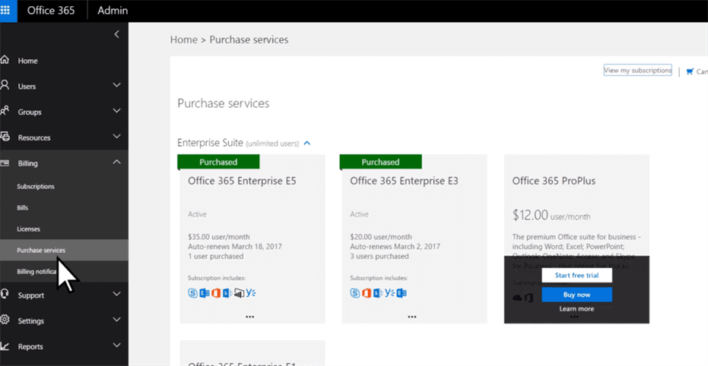Click the Office 365 header label
This screenshot has width=708, height=366.
pyautogui.click(x=51, y=11)
